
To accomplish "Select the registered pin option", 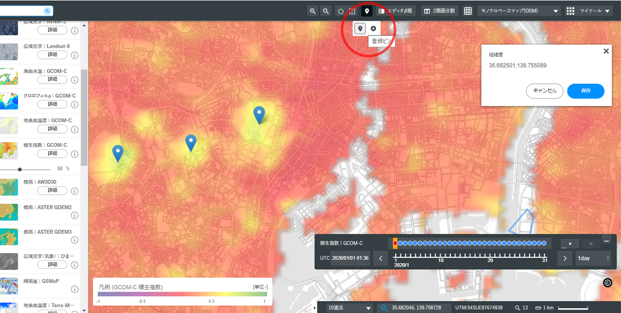I will click(373, 29).
